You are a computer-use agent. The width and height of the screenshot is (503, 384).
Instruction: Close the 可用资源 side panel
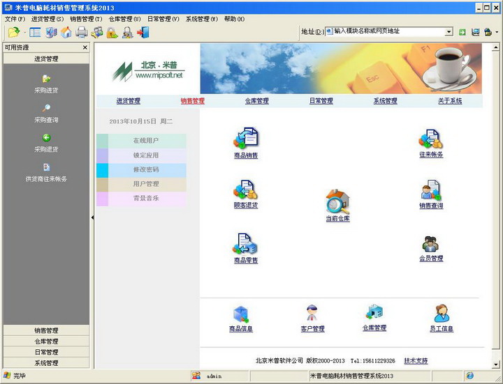click(85, 47)
